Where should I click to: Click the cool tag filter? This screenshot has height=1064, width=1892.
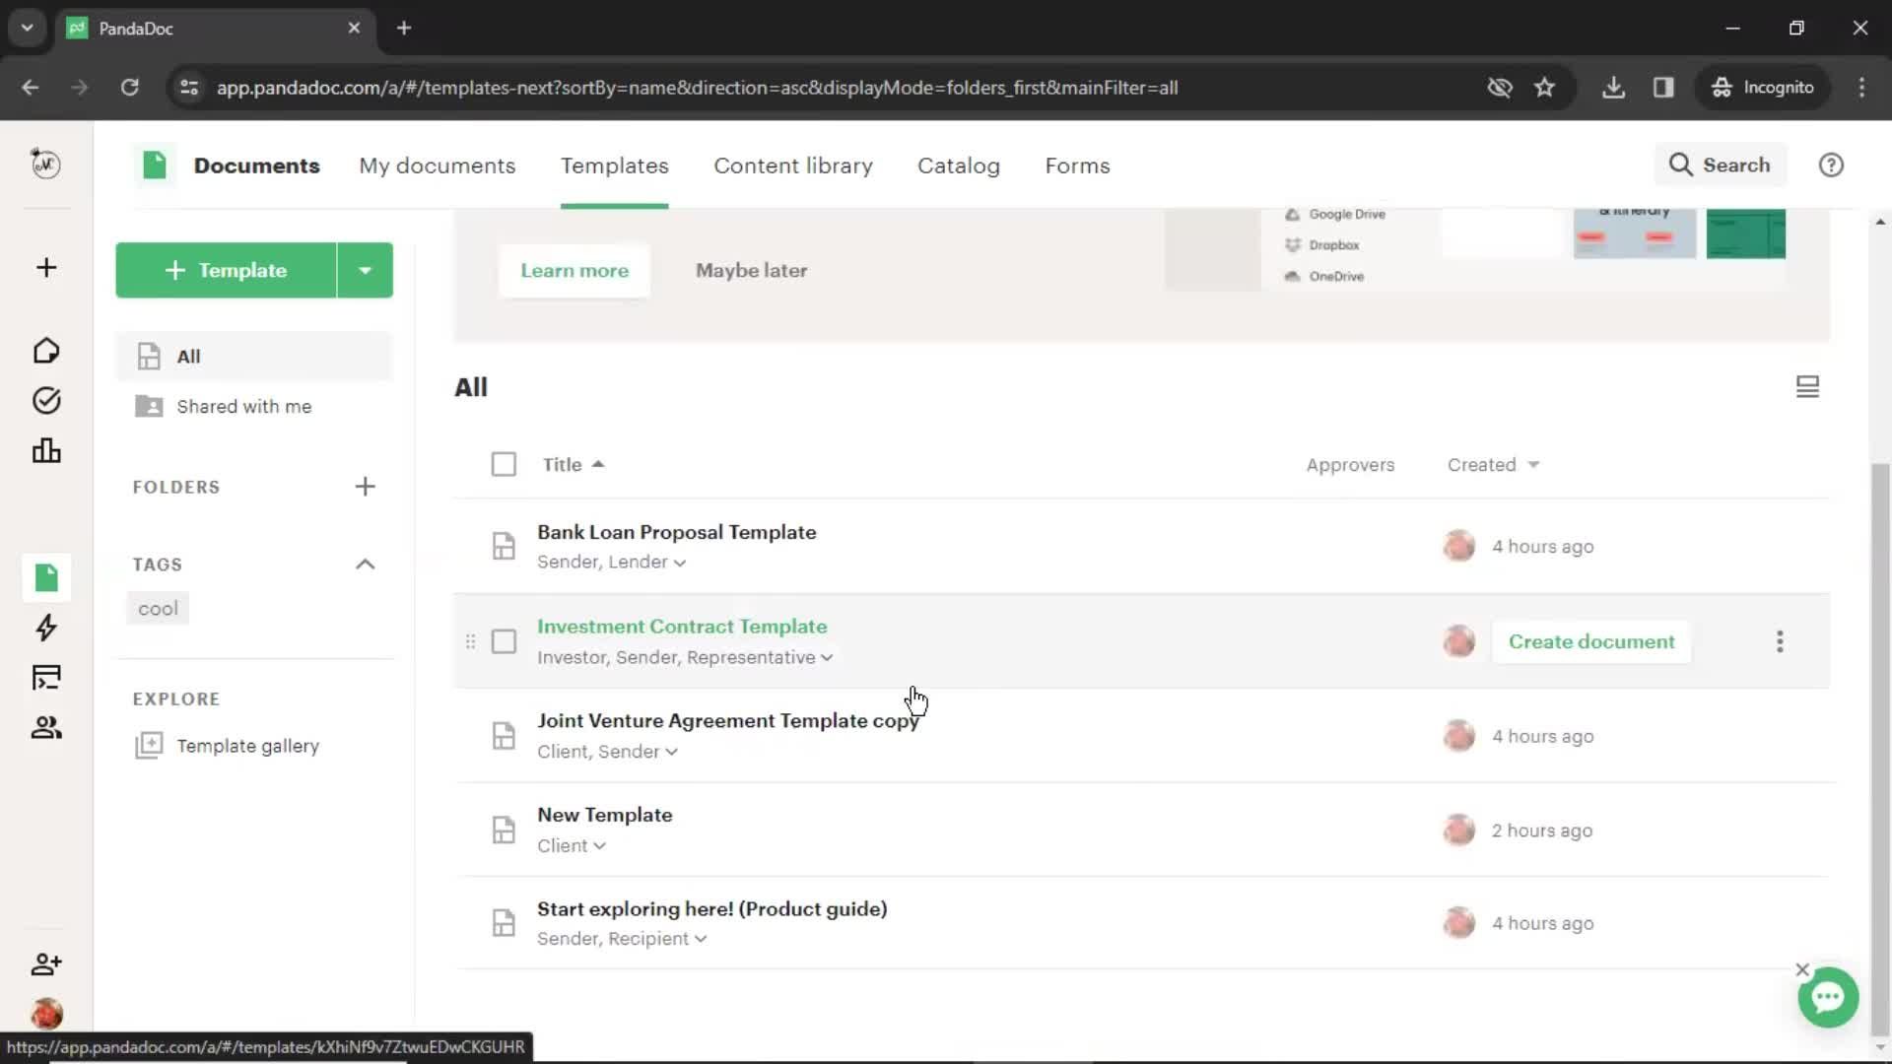point(159,608)
